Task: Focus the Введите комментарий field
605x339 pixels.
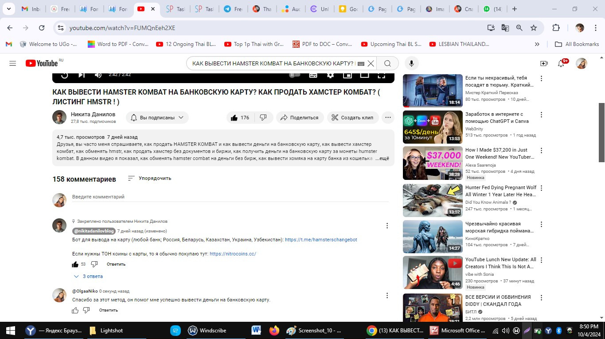Action: [x=230, y=197]
